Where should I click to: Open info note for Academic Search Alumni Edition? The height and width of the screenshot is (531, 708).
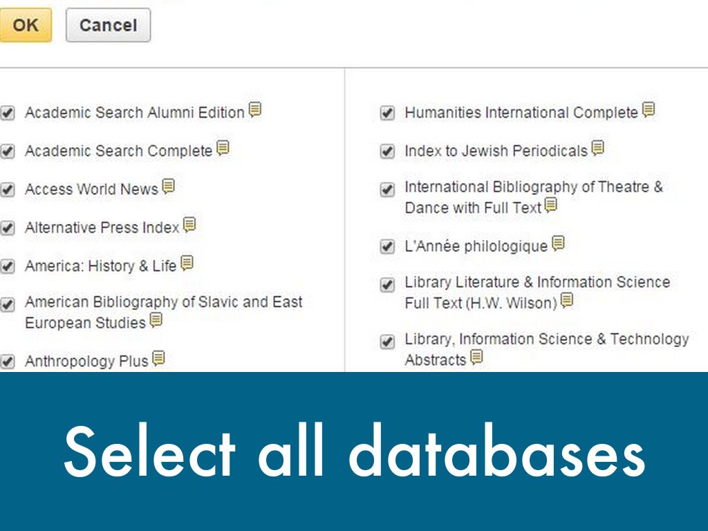point(255,110)
